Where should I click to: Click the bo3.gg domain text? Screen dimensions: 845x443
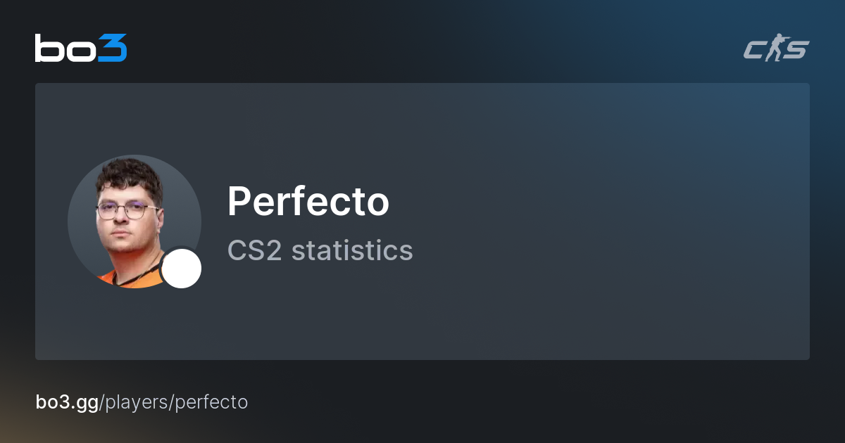67,403
